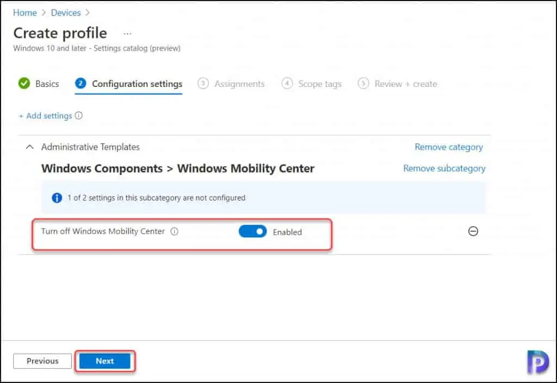Click the '1 of 2 settings' notice text

click(x=156, y=198)
